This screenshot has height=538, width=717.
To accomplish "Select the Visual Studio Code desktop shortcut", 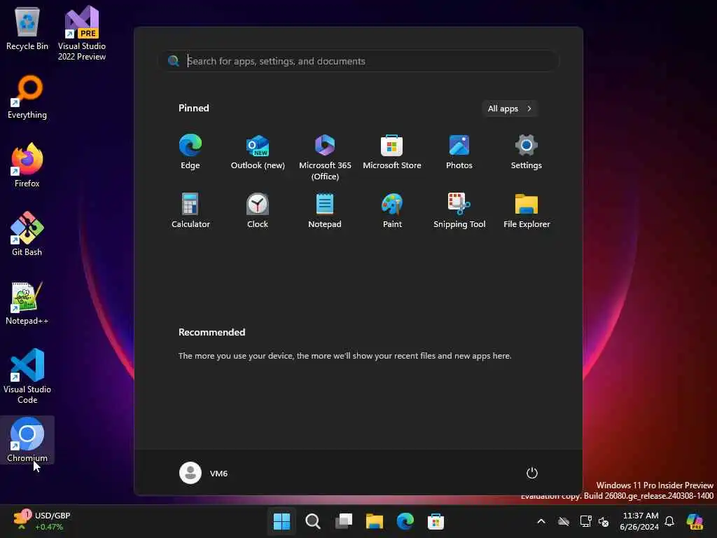I will click(x=27, y=376).
